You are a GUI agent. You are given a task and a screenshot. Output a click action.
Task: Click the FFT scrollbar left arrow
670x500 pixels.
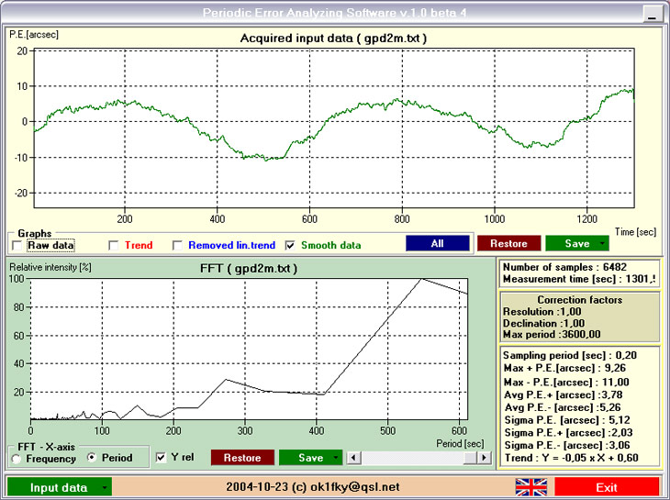tap(353, 458)
